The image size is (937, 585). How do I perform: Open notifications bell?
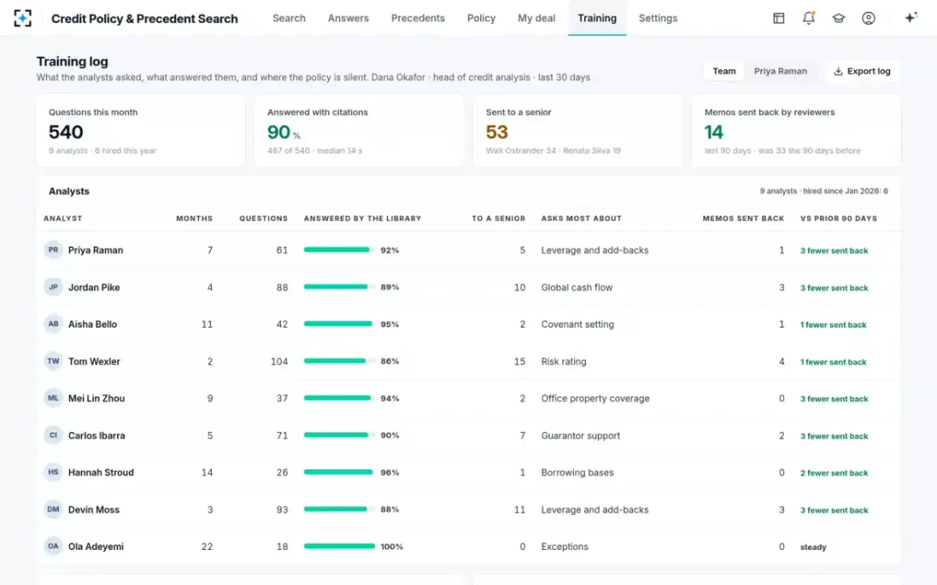point(808,18)
